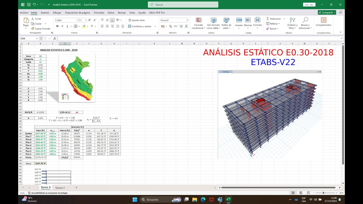
Task: Switch to the Fórmulas ribbon tab
Action: [99, 12]
